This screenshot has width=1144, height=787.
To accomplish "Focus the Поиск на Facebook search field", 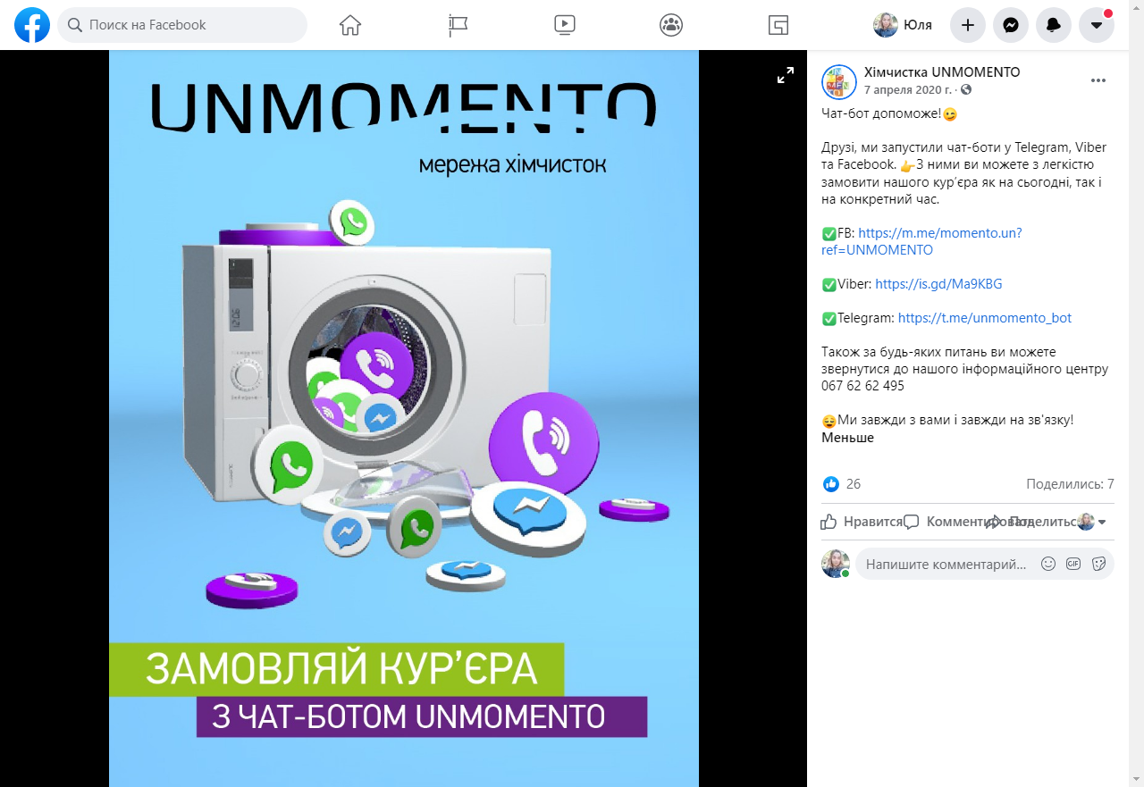I will tap(182, 25).
